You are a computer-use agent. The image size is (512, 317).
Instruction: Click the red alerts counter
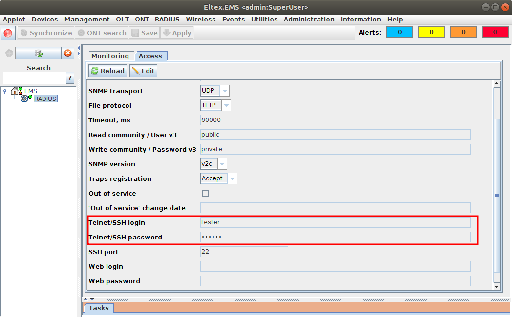click(495, 32)
